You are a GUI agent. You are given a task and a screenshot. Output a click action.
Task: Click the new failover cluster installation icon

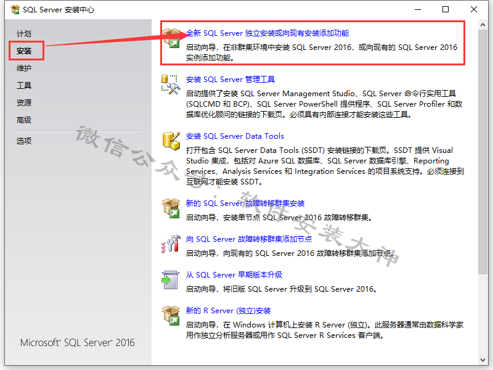[x=171, y=208]
